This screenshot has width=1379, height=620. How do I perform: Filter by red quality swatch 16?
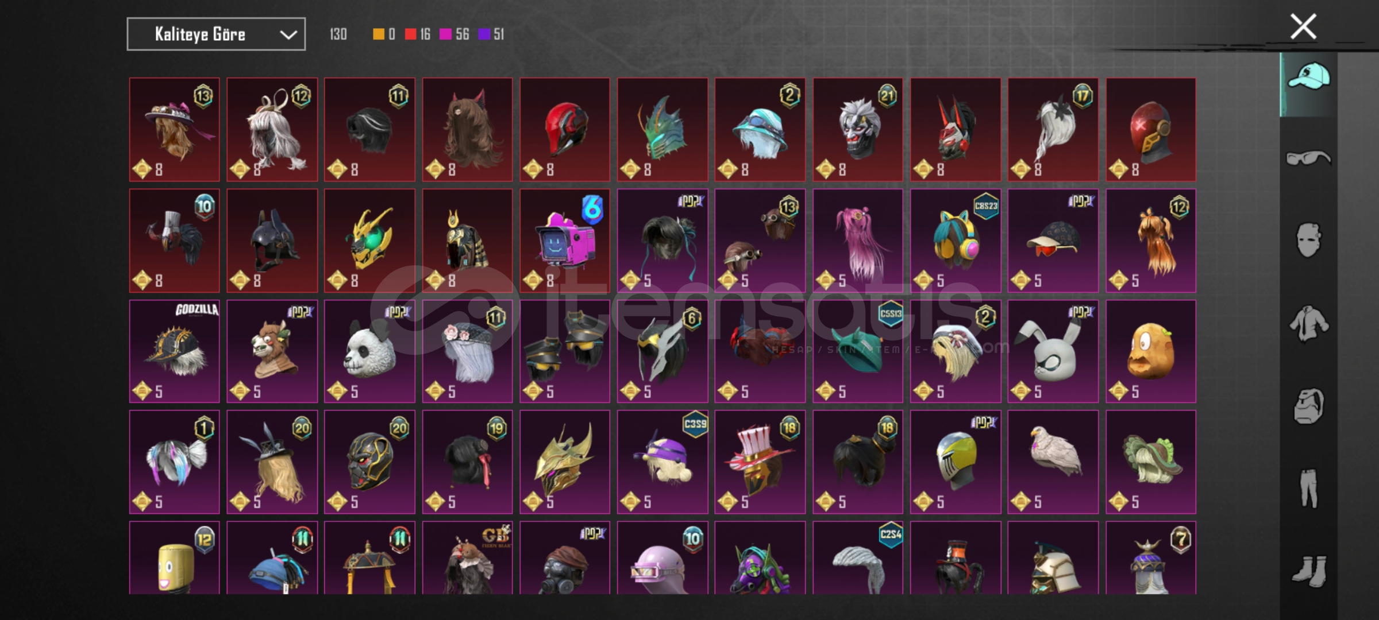[417, 34]
